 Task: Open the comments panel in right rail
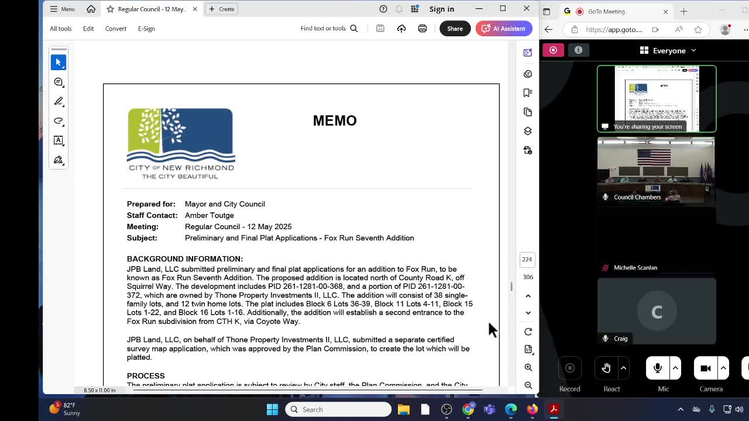point(528,74)
